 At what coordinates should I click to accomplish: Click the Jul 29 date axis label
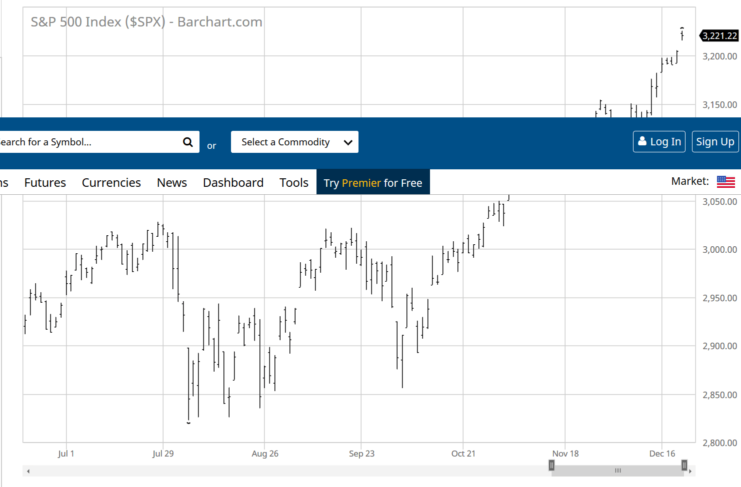point(163,454)
